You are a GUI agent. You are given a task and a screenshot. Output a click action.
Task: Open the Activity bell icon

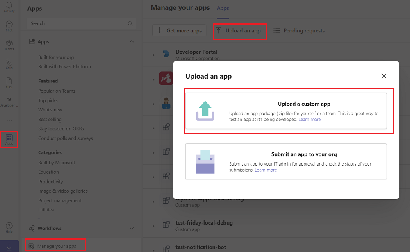pos(9,7)
